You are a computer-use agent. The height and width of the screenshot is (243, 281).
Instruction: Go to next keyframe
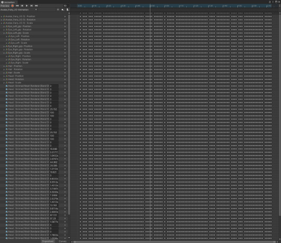[x=32, y=6]
